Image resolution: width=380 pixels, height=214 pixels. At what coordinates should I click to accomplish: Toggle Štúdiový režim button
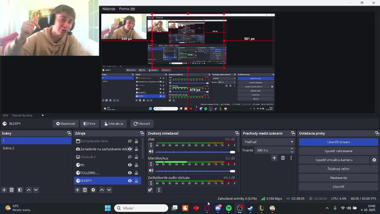point(338,169)
